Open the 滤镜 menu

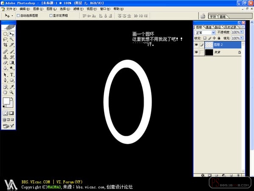coord(78,9)
